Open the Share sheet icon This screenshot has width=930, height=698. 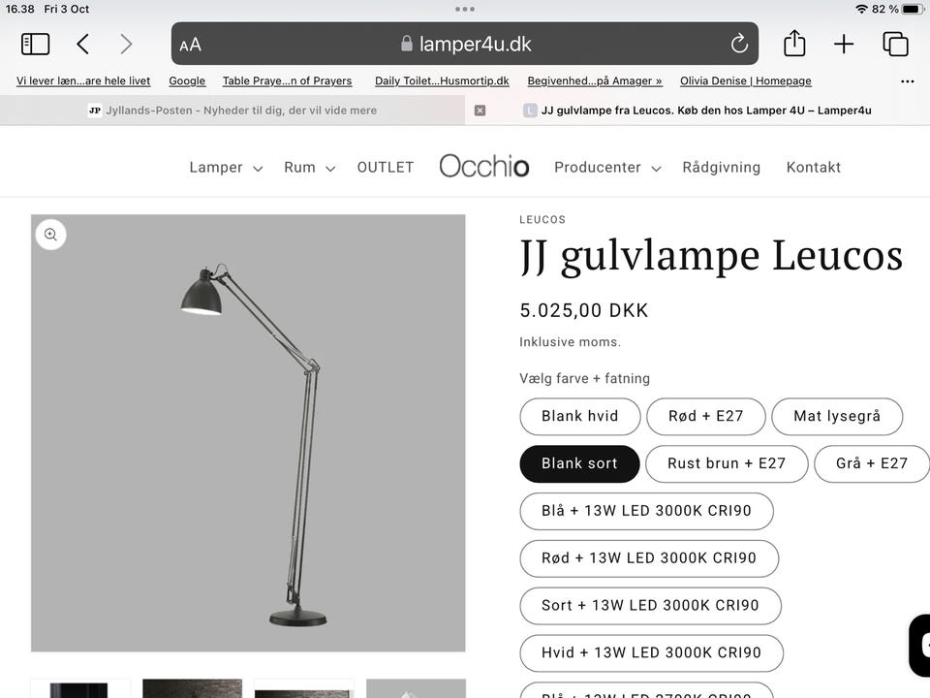794,44
